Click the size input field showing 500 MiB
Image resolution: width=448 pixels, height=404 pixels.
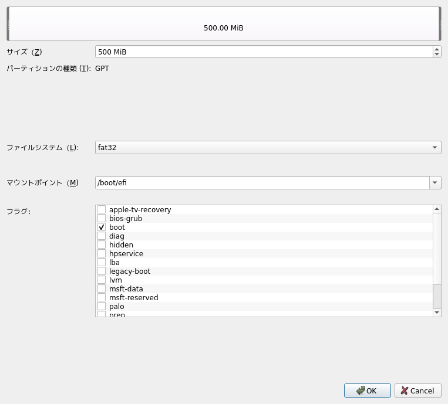(x=263, y=52)
